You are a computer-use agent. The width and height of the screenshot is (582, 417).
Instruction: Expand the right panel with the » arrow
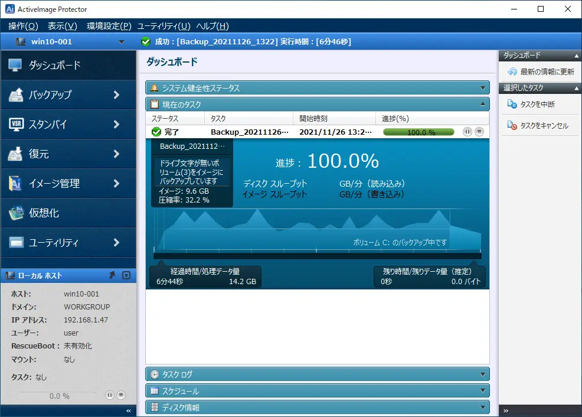(x=506, y=411)
